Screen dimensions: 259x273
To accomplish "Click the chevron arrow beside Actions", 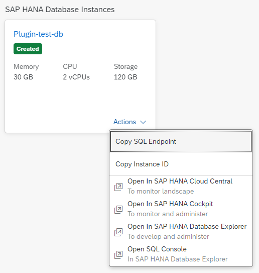I will coord(143,122).
